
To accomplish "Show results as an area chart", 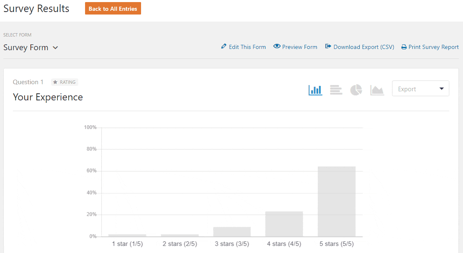I will 377,90.
